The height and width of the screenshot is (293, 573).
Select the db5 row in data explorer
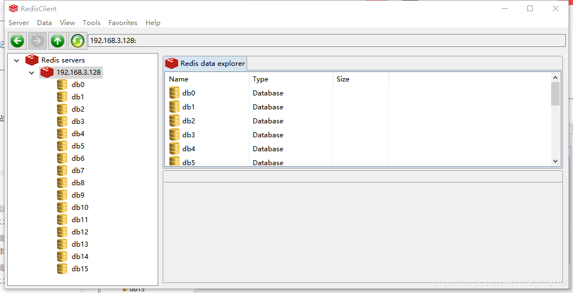click(358, 162)
